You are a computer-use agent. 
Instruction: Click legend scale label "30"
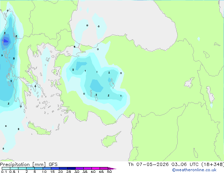pos(77,172)
